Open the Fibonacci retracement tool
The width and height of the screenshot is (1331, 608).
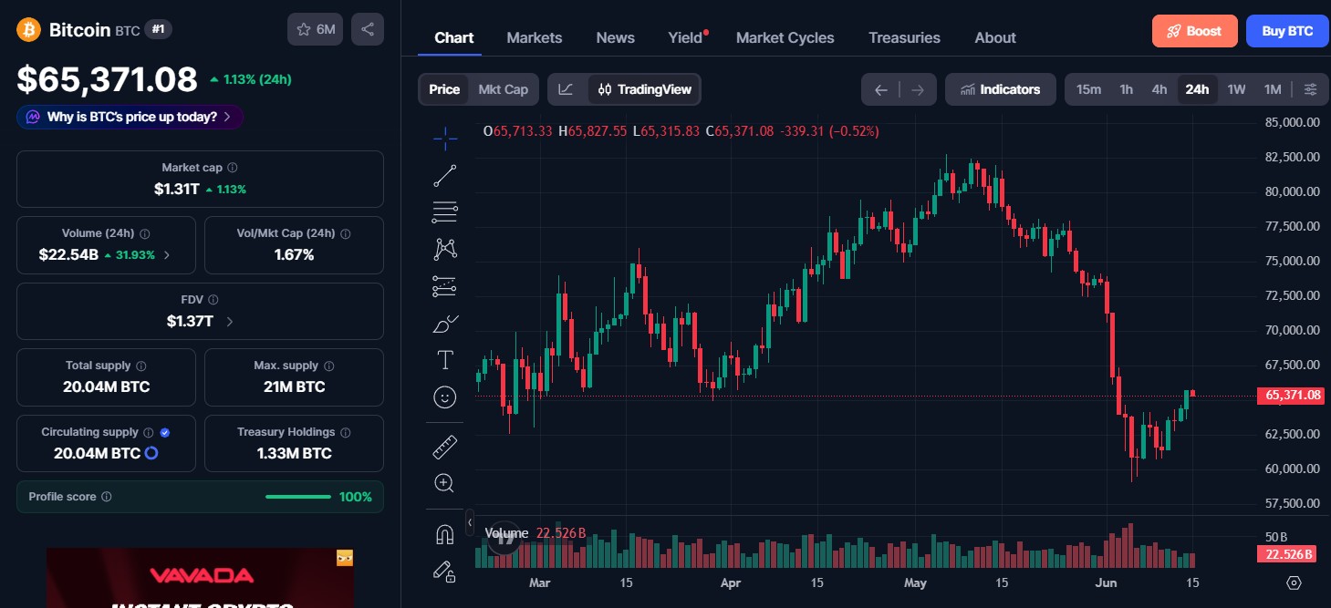445,212
